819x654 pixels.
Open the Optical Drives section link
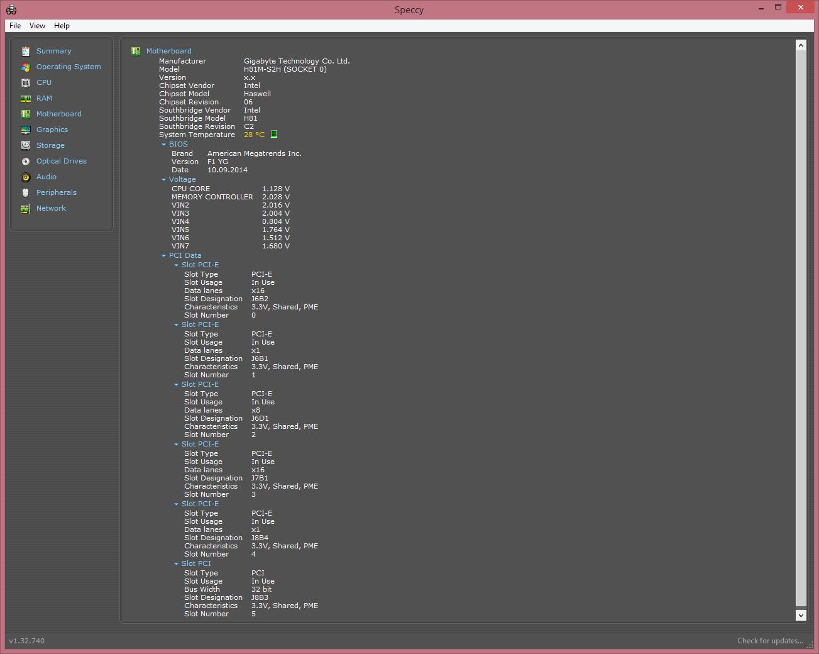62,161
